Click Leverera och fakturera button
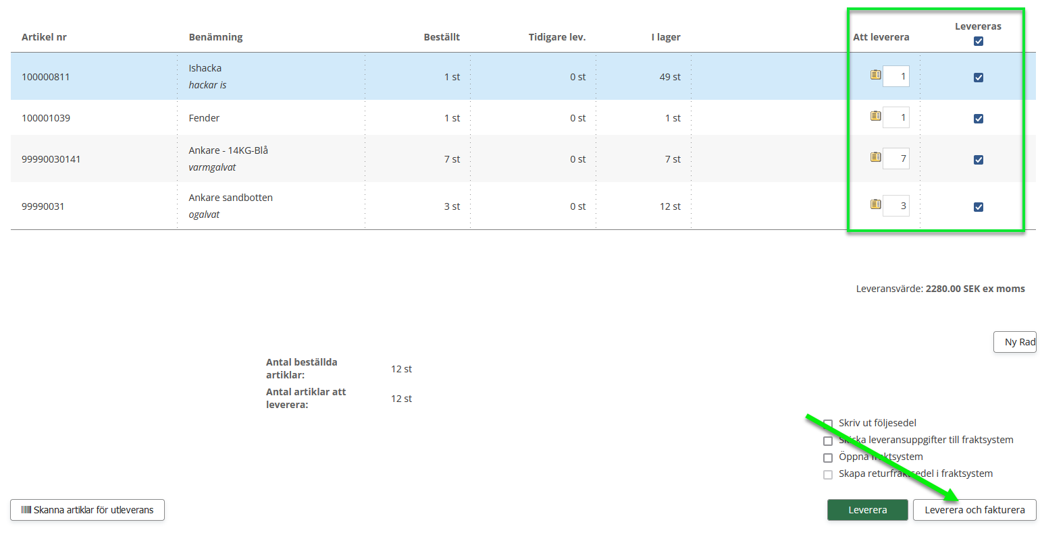This screenshot has height=545, width=1040. point(974,510)
